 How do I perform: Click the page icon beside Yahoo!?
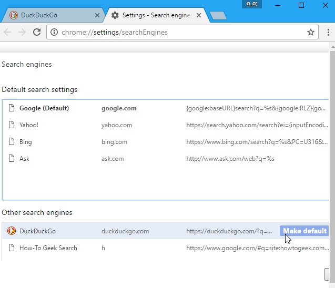click(12, 125)
